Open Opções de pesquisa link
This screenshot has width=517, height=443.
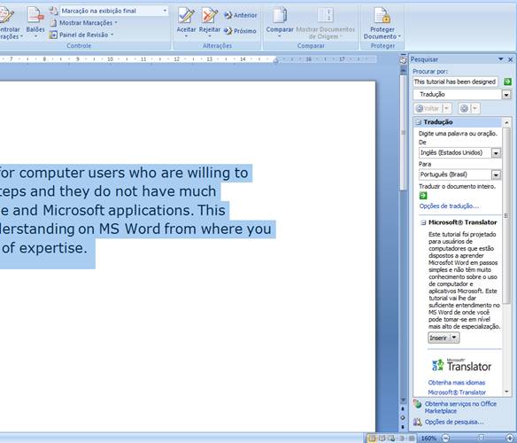(454, 422)
